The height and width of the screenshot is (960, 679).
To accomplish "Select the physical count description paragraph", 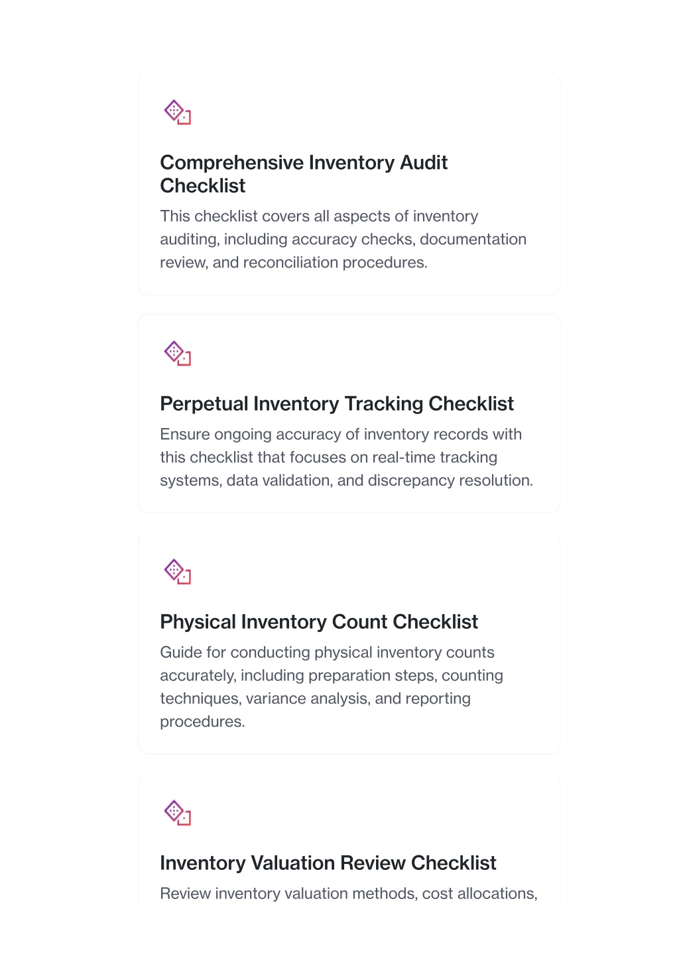I will point(332,687).
